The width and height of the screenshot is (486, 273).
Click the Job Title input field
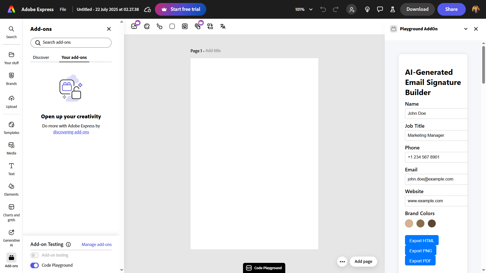click(x=436, y=135)
